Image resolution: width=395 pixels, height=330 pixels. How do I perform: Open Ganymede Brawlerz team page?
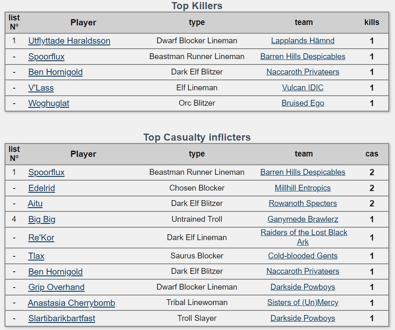pos(302,219)
